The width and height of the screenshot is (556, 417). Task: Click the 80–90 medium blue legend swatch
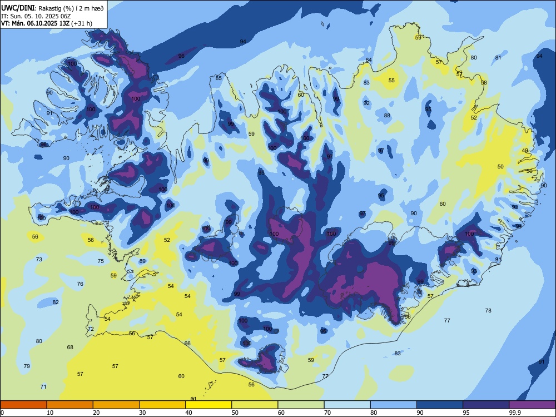[394, 405]
